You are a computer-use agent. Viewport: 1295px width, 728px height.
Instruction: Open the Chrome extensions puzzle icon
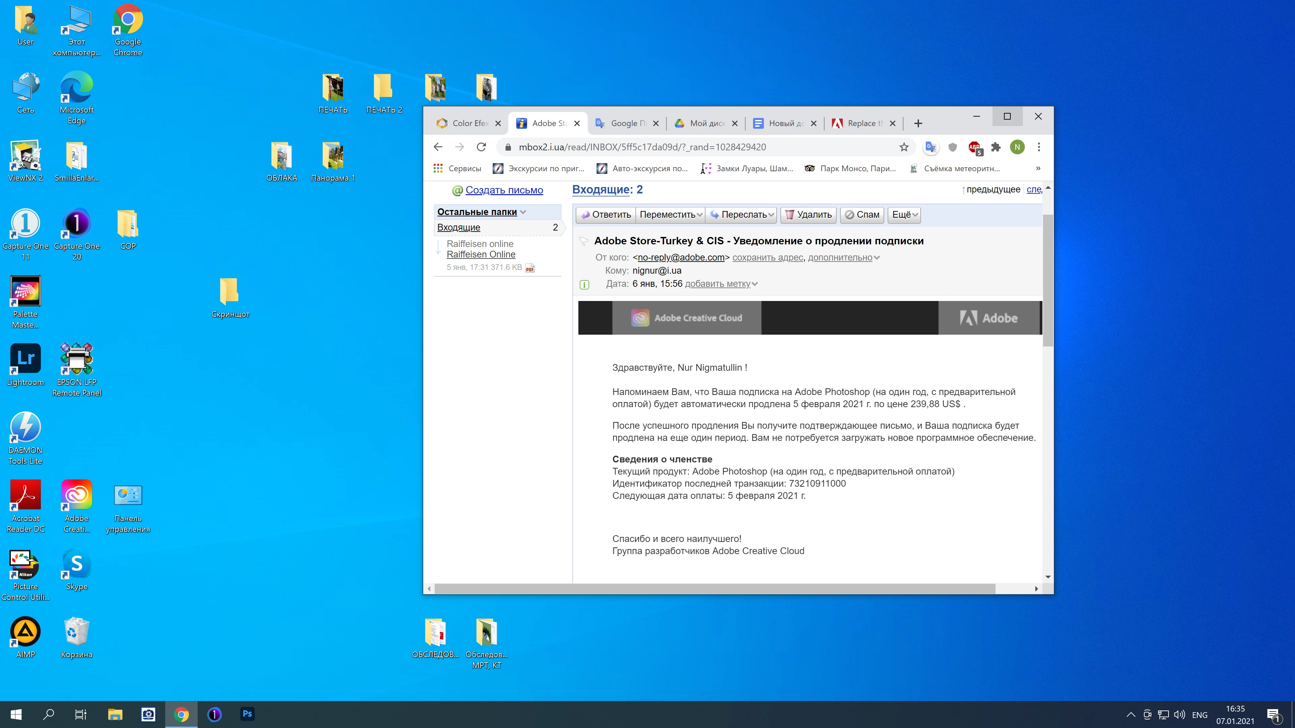(x=996, y=147)
